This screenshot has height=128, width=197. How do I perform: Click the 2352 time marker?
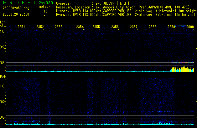40,27
